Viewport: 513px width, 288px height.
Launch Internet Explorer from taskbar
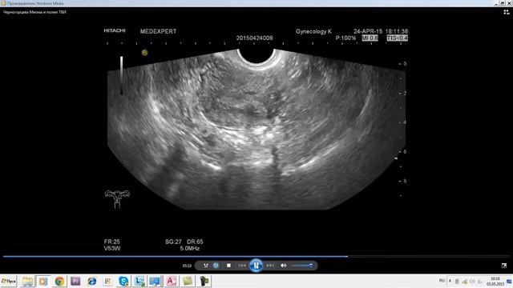pyautogui.click(x=92, y=281)
